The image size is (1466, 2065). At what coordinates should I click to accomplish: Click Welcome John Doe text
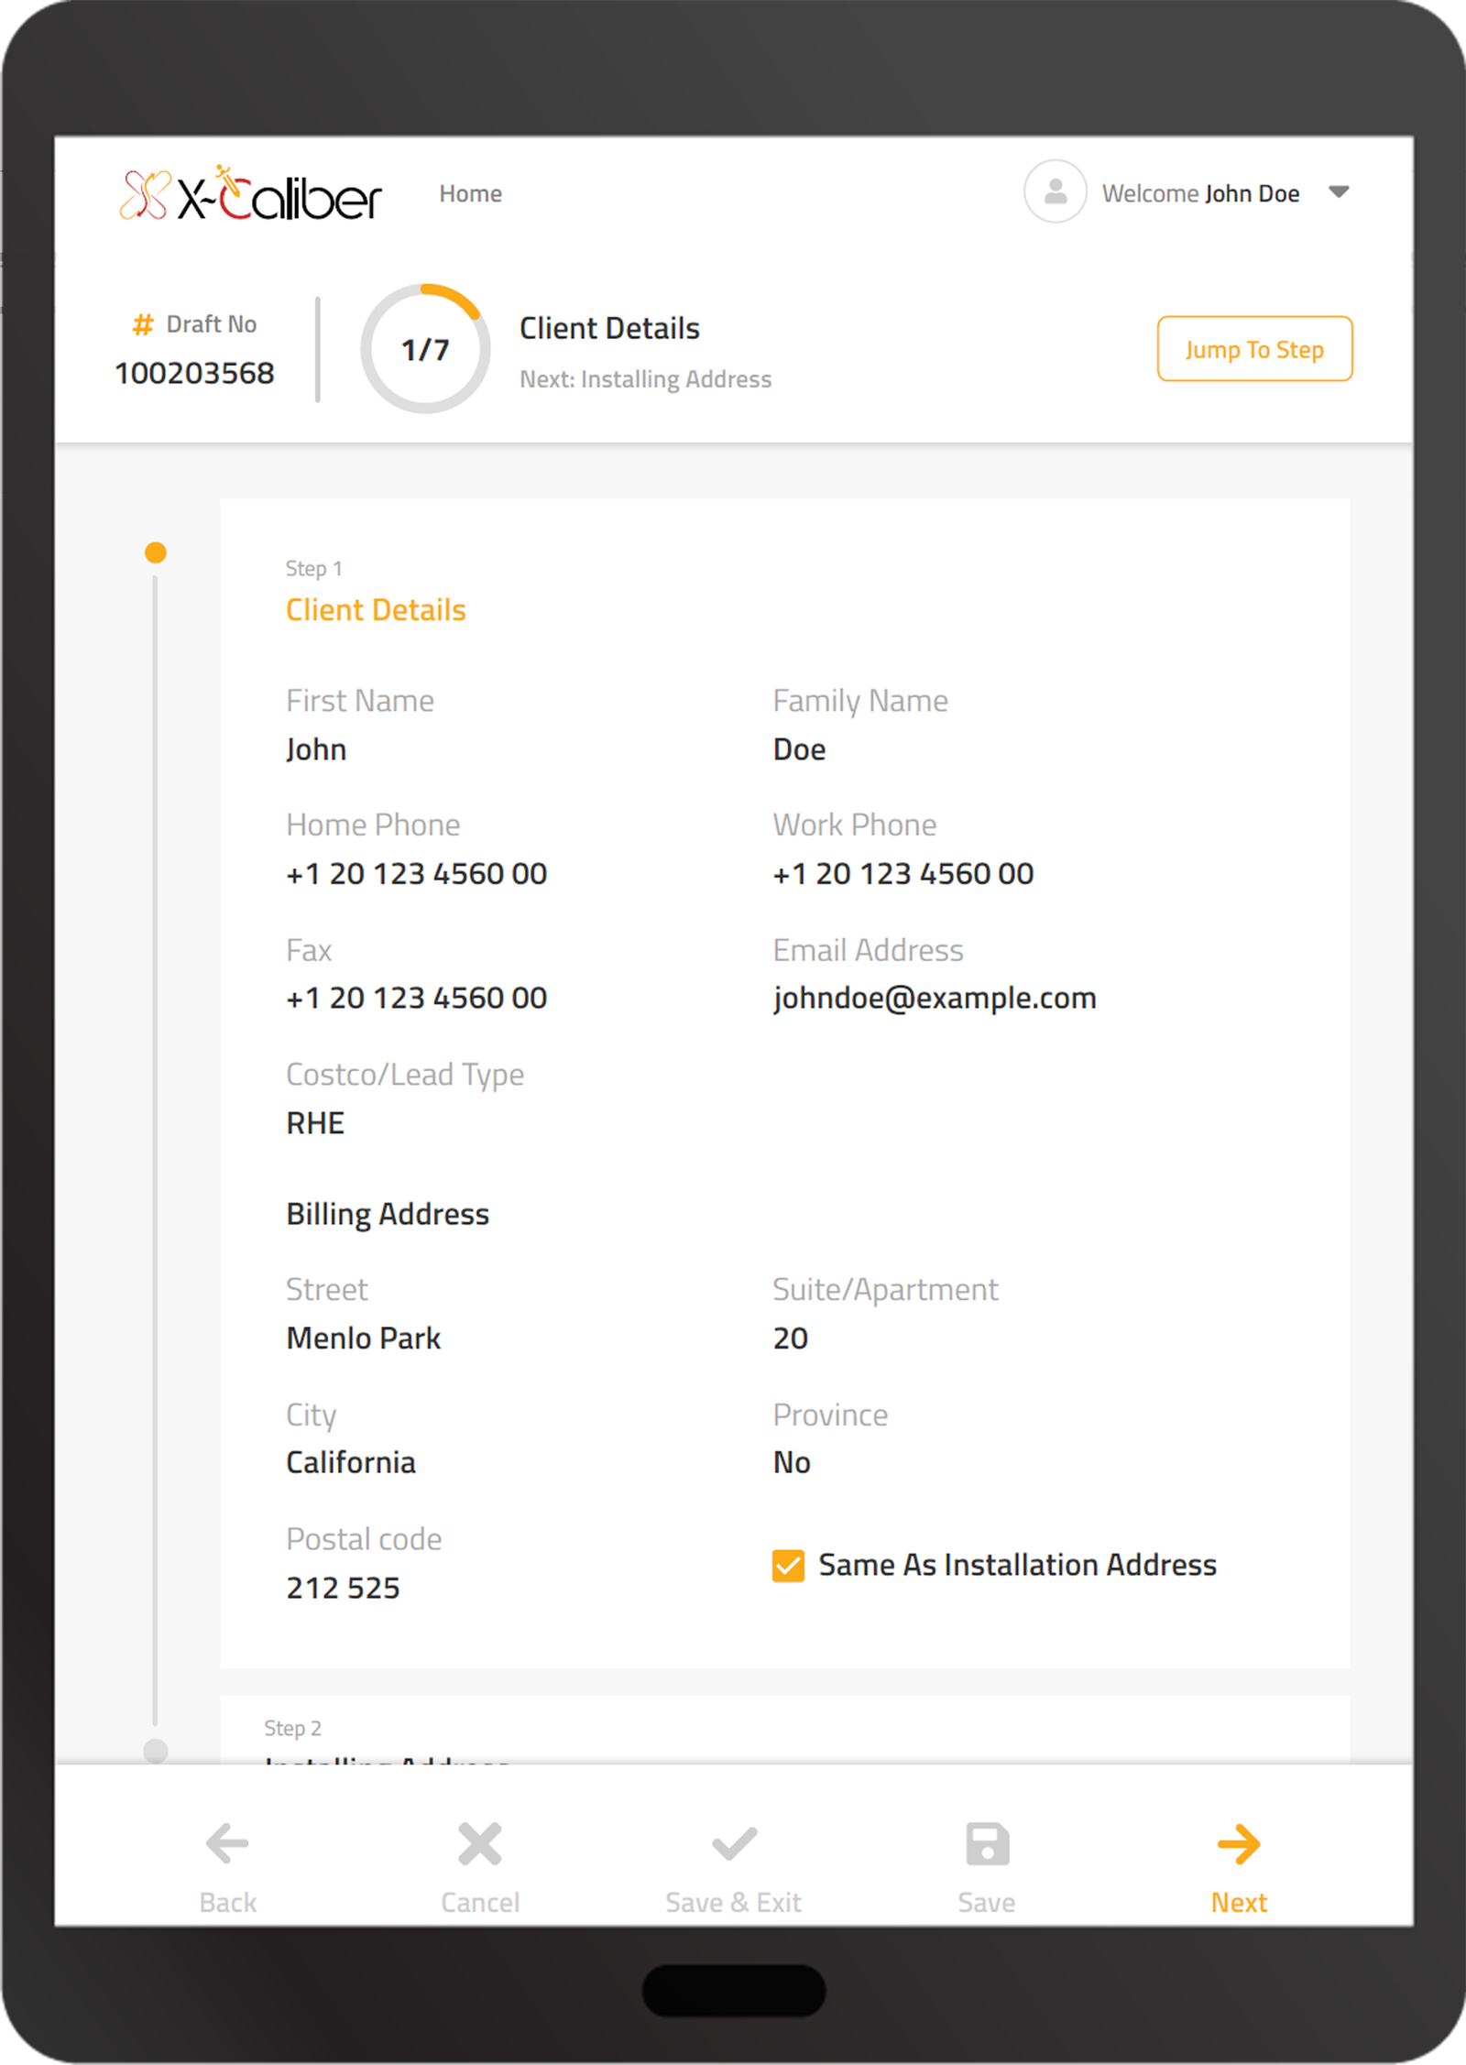1200,194
